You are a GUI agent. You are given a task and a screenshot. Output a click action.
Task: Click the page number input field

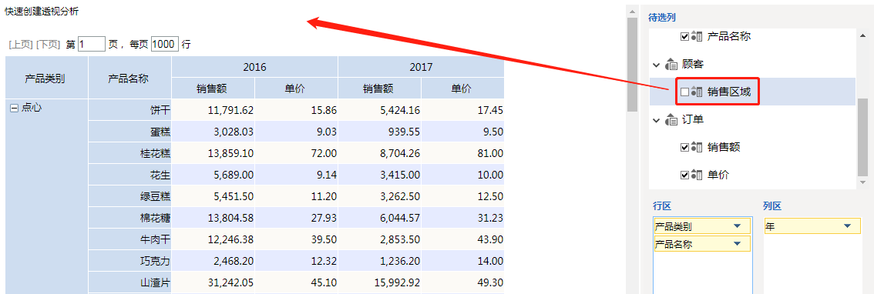tap(92, 44)
